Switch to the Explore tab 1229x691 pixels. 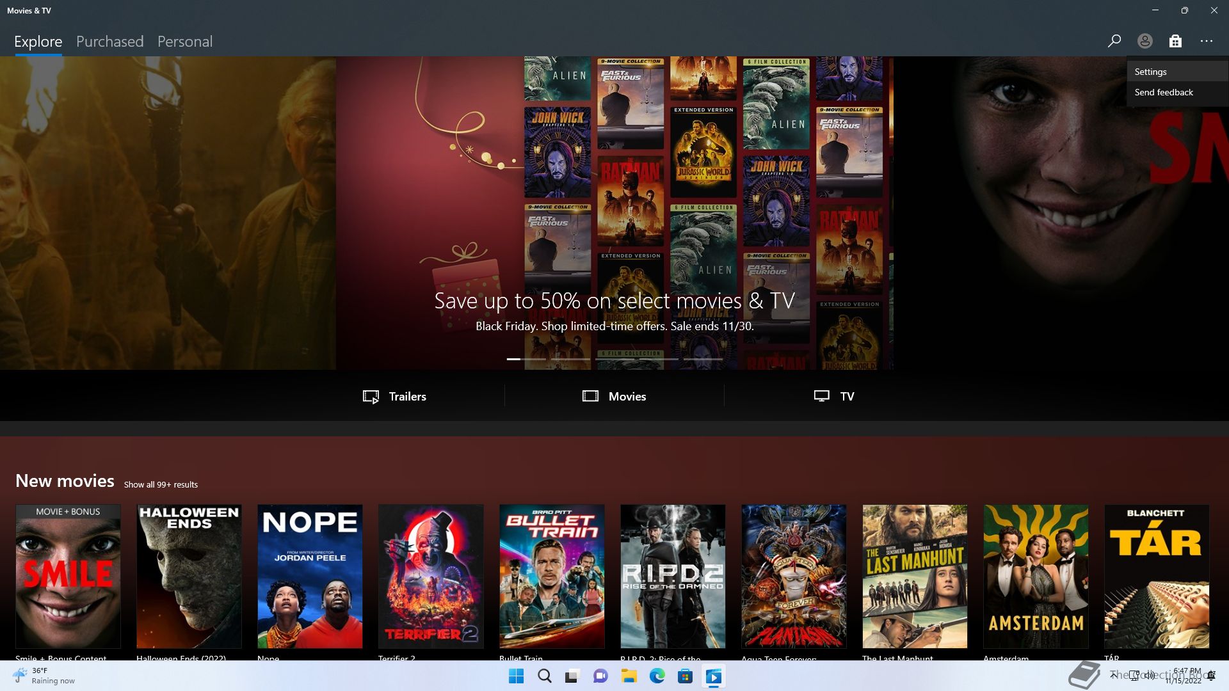click(x=38, y=42)
